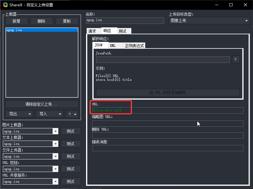This screenshot has height=189, width=253.
Task: Click the JsonPath input field
Action: coord(163,60)
